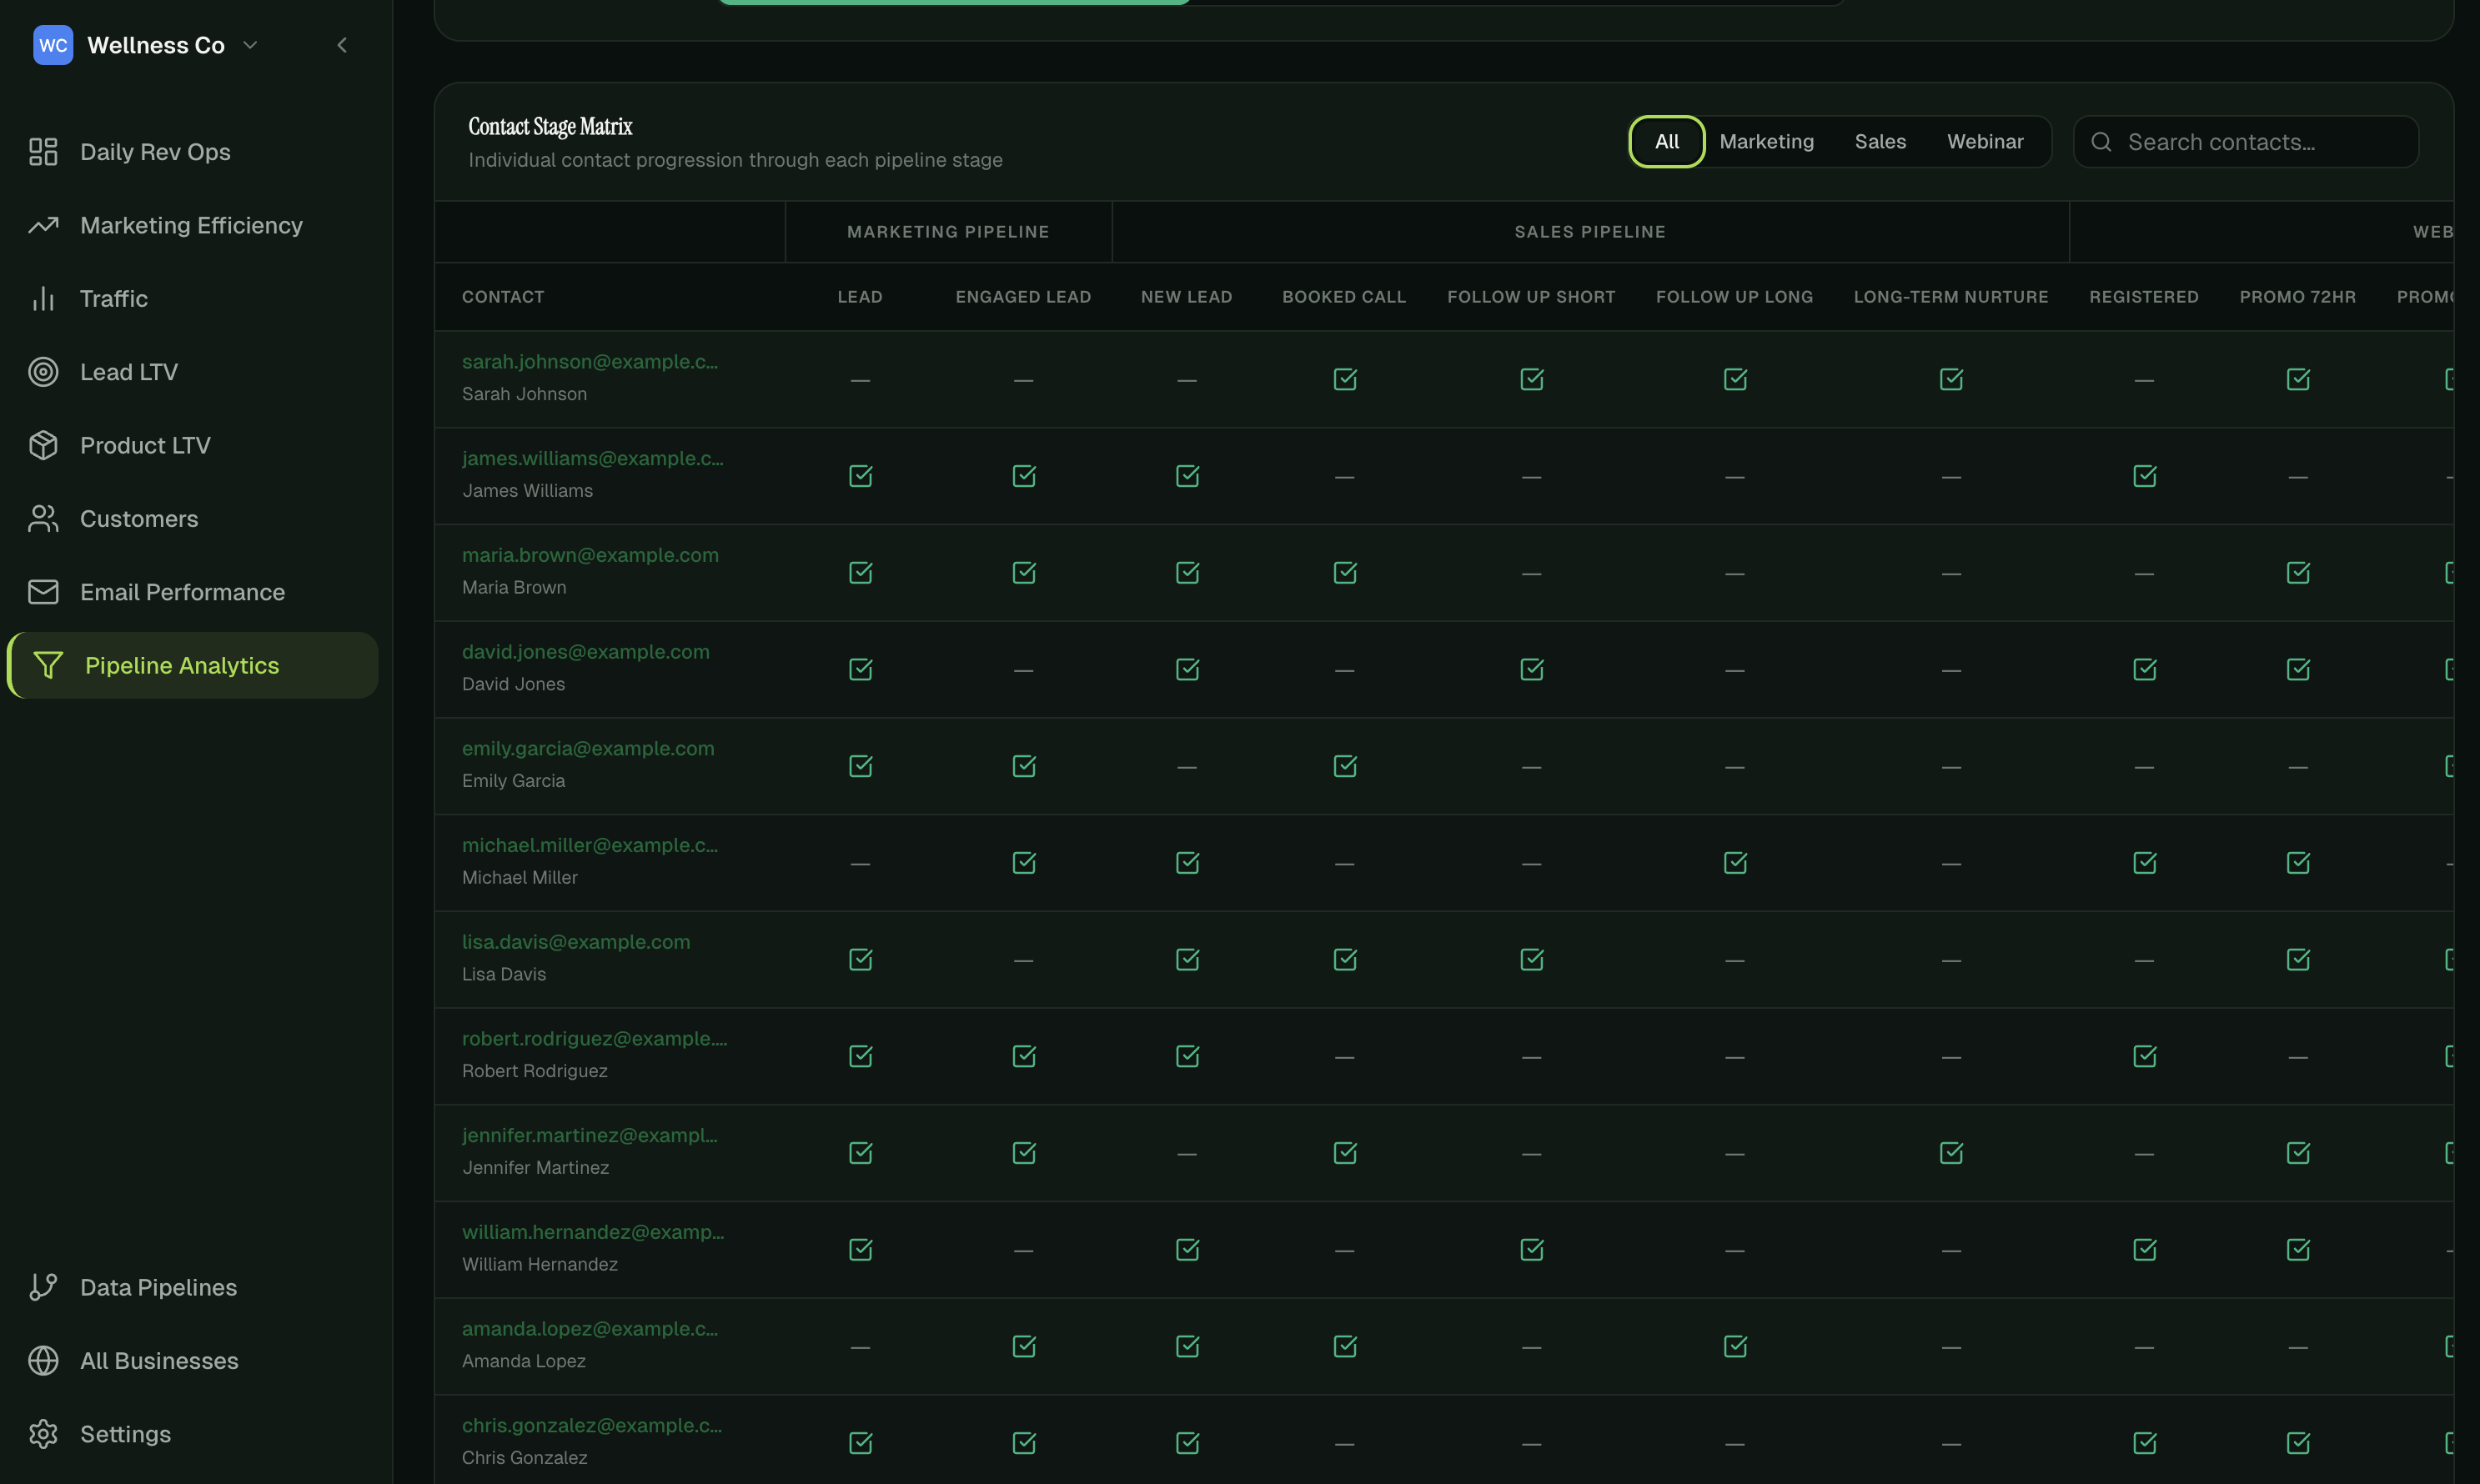Click Sarah Johnson's Booked Call checkmark

(x=1345, y=379)
